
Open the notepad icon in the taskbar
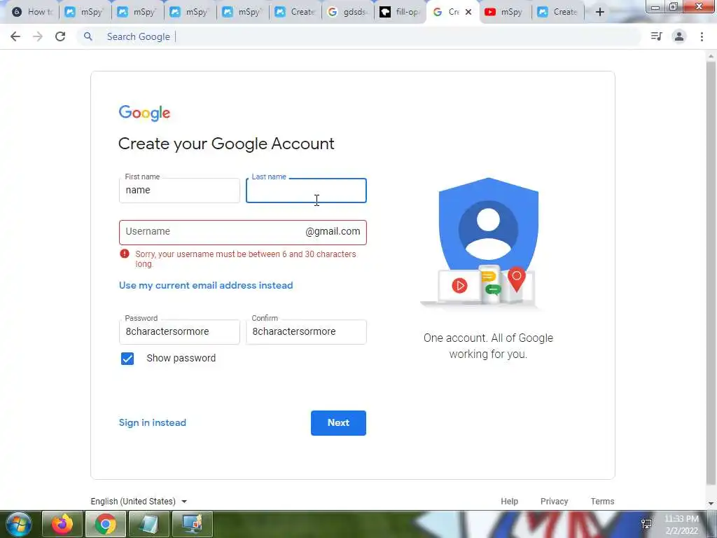coord(149,524)
